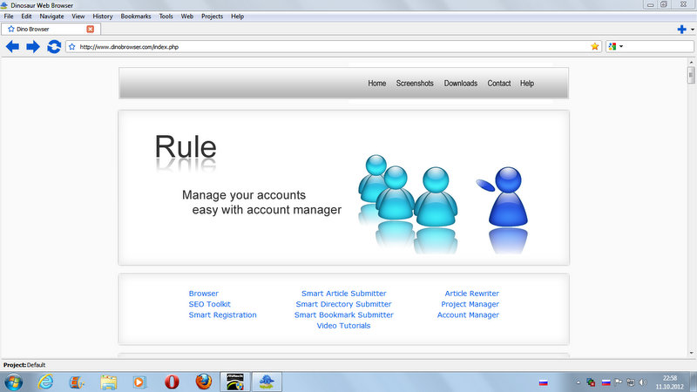Open the Article Rewriter link
This screenshot has height=392, width=697.
[471, 294]
